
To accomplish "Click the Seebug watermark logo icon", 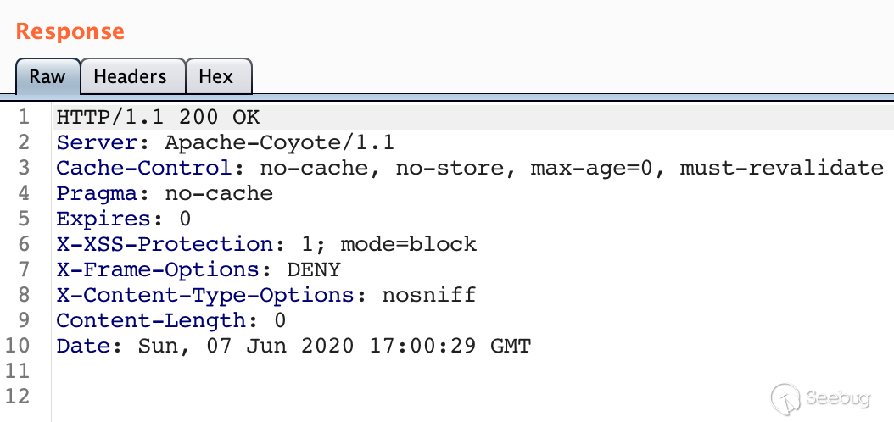I will pos(786,398).
